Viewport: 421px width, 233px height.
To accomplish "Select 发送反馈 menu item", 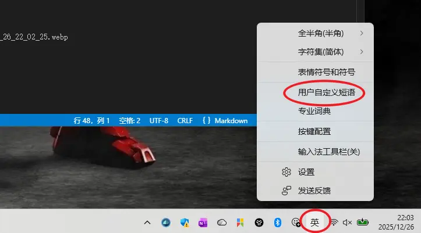I will point(315,191).
